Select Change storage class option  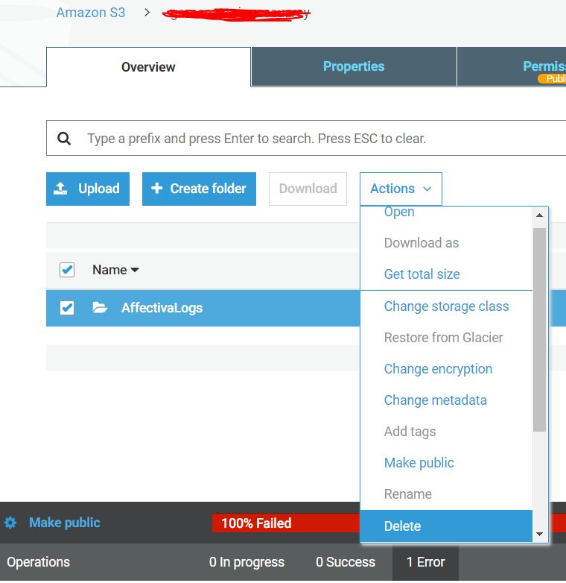[446, 306]
